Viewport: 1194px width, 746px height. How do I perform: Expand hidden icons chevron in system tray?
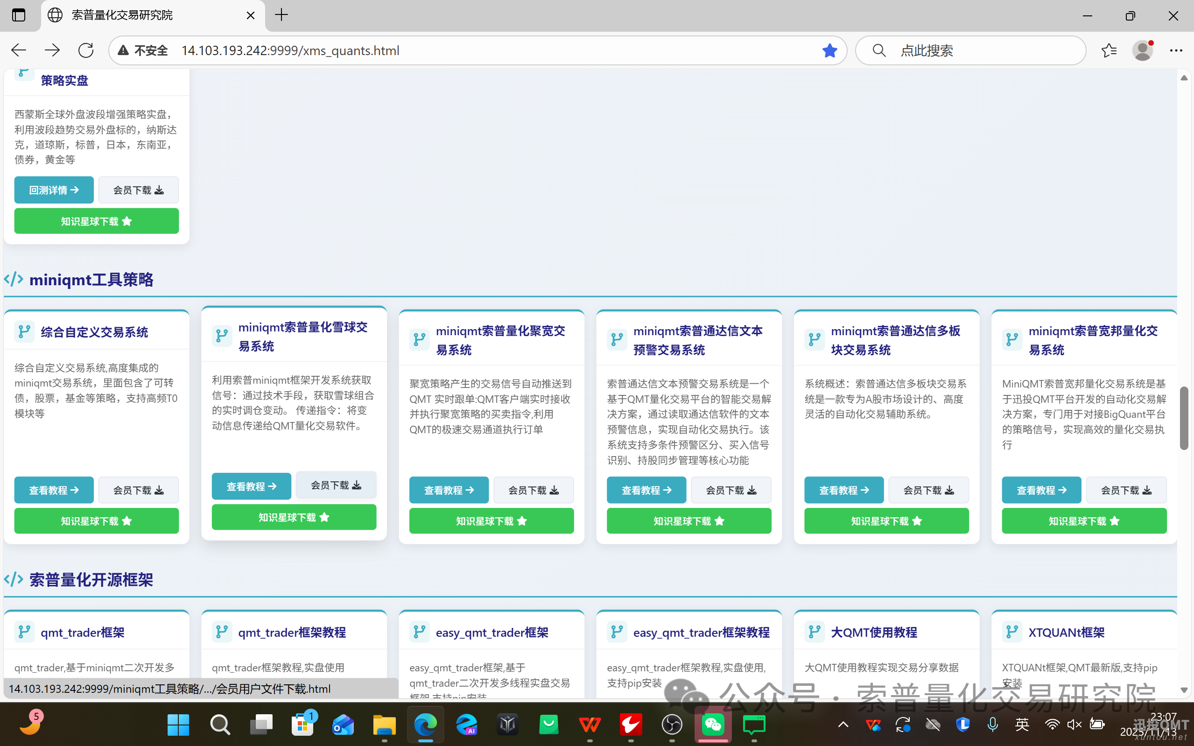pos(843,725)
